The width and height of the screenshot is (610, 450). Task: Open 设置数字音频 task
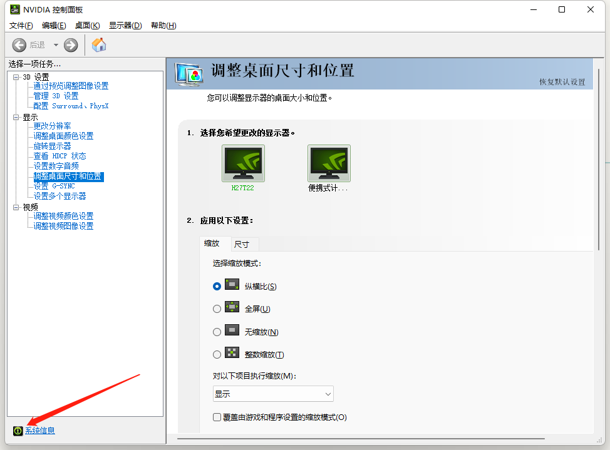tap(56, 166)
